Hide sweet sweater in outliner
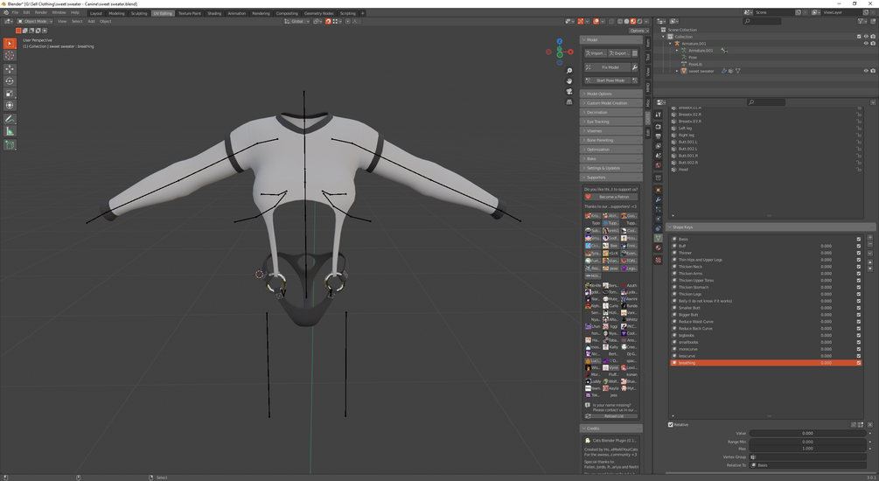879x481 pixels. point(866,71)
